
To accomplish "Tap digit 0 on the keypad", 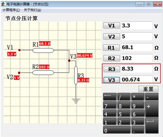I will [x=117, y=130].
